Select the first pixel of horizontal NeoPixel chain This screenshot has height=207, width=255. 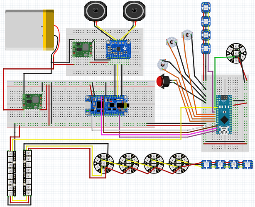pyautogui.click(x=206, y=164)
